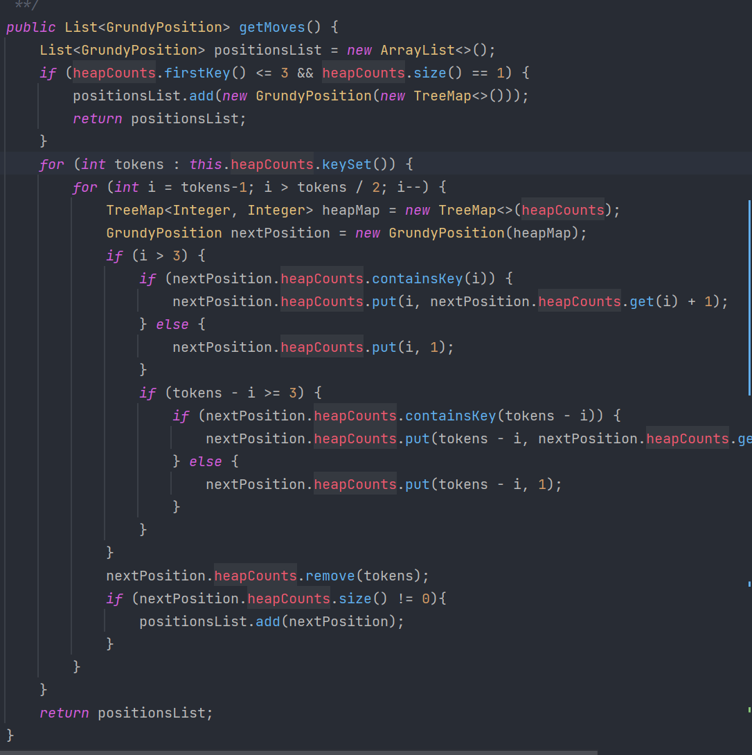
Task: Click the final return positionsList statement
Action: (x=126, y=713)
